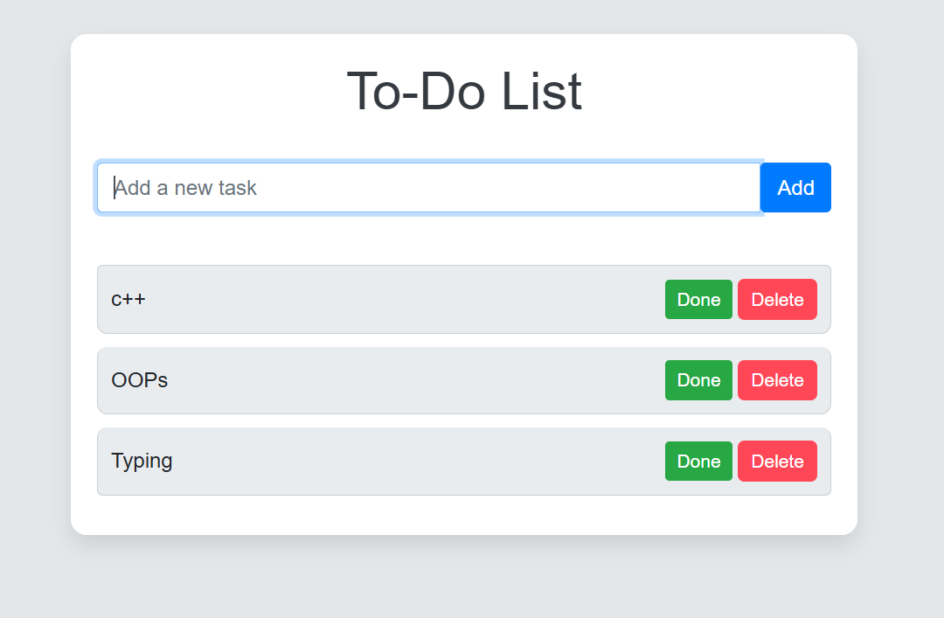Click the gray page background outside the card
This screenshot has width=944, height=618.
click(x=900, y=350)
